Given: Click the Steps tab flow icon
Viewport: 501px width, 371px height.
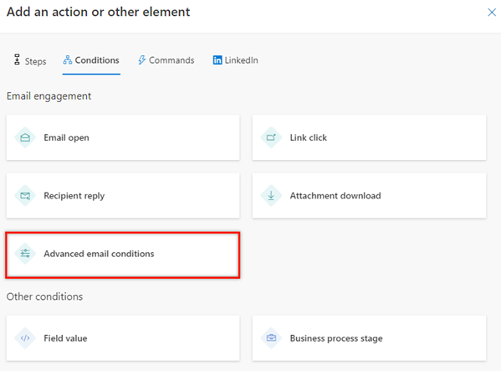Looking at the screenshot, I should pos(17,59).
